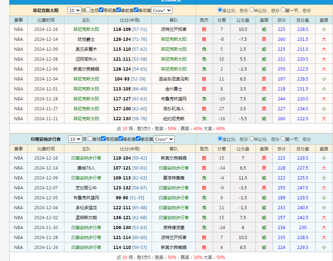
Task: Click the 新奥尔良鹈鹕 team link
Action: point(174,158)
